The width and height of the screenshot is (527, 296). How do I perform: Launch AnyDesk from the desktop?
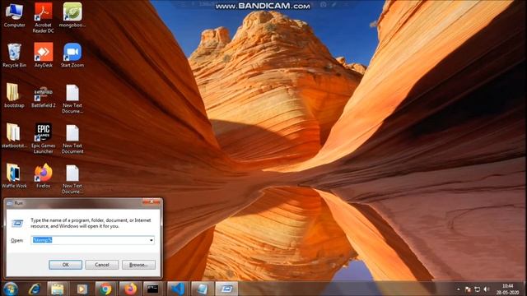click(x=44, y=55)
